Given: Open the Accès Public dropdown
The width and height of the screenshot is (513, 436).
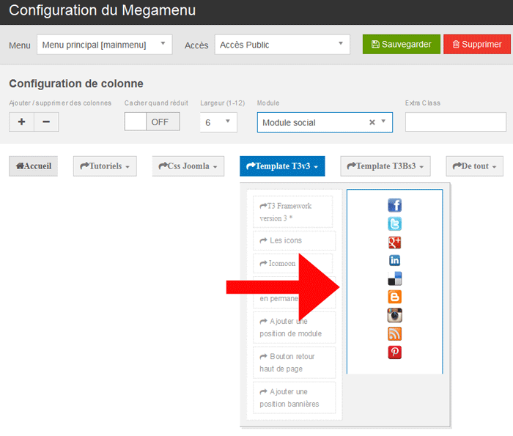Looking at the screenshot, I should pos(281,45).
